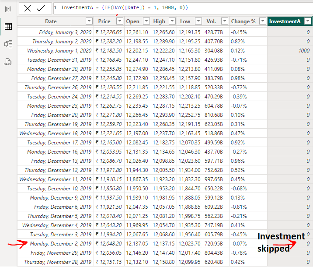Click volume 747.19B
The image size is (313, 270).
click(x=214, y=225)
